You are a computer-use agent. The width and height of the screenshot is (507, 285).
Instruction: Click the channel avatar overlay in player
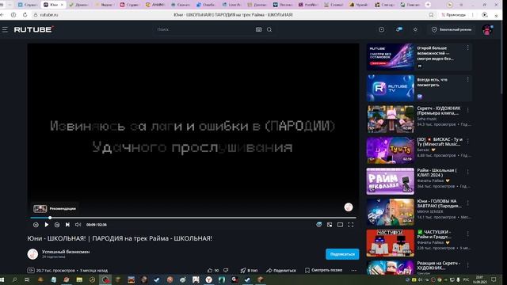point(349,207)
